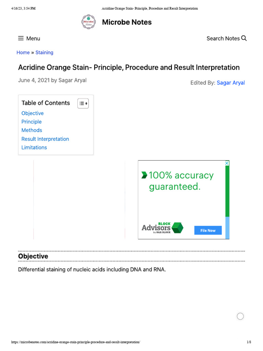This screenshot has height=351, width=263.
Task: Close the ad with the X icon
Action: point(227,164)
